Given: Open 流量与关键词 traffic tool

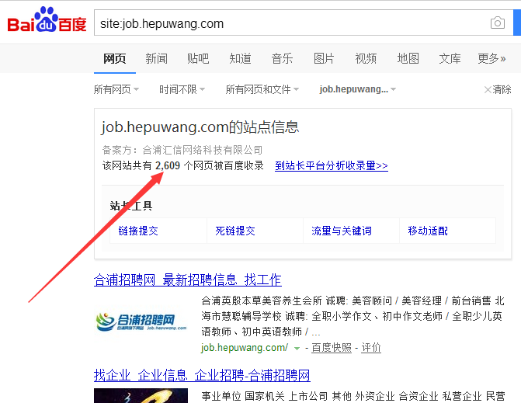Looking at the screenshot, I should tap(342, 231).
